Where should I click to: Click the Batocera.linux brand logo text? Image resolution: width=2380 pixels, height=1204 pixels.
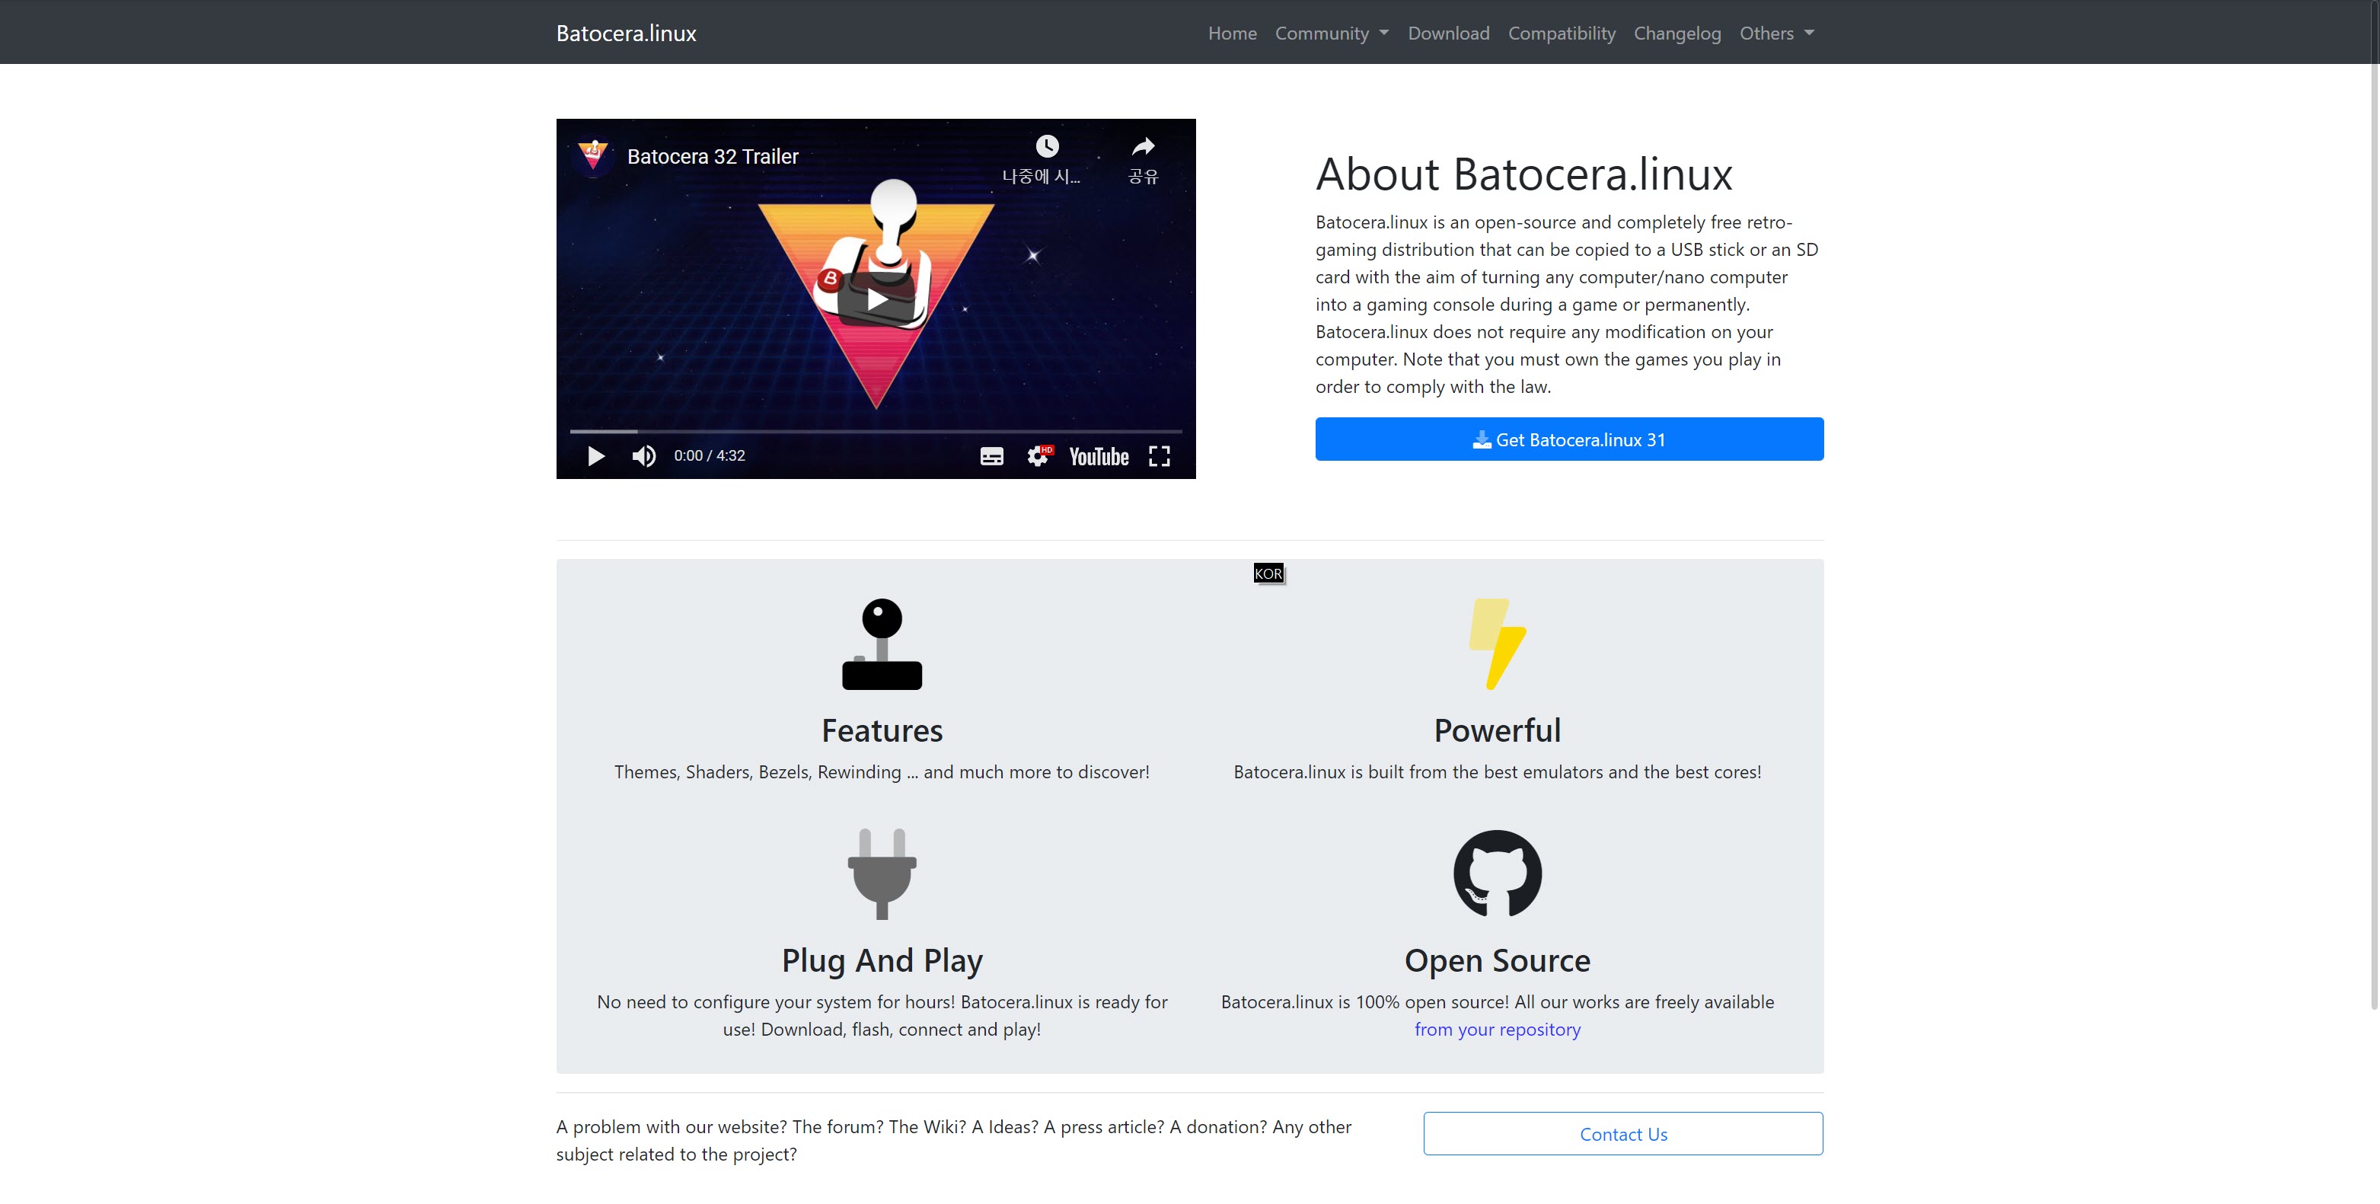[626, 34]
